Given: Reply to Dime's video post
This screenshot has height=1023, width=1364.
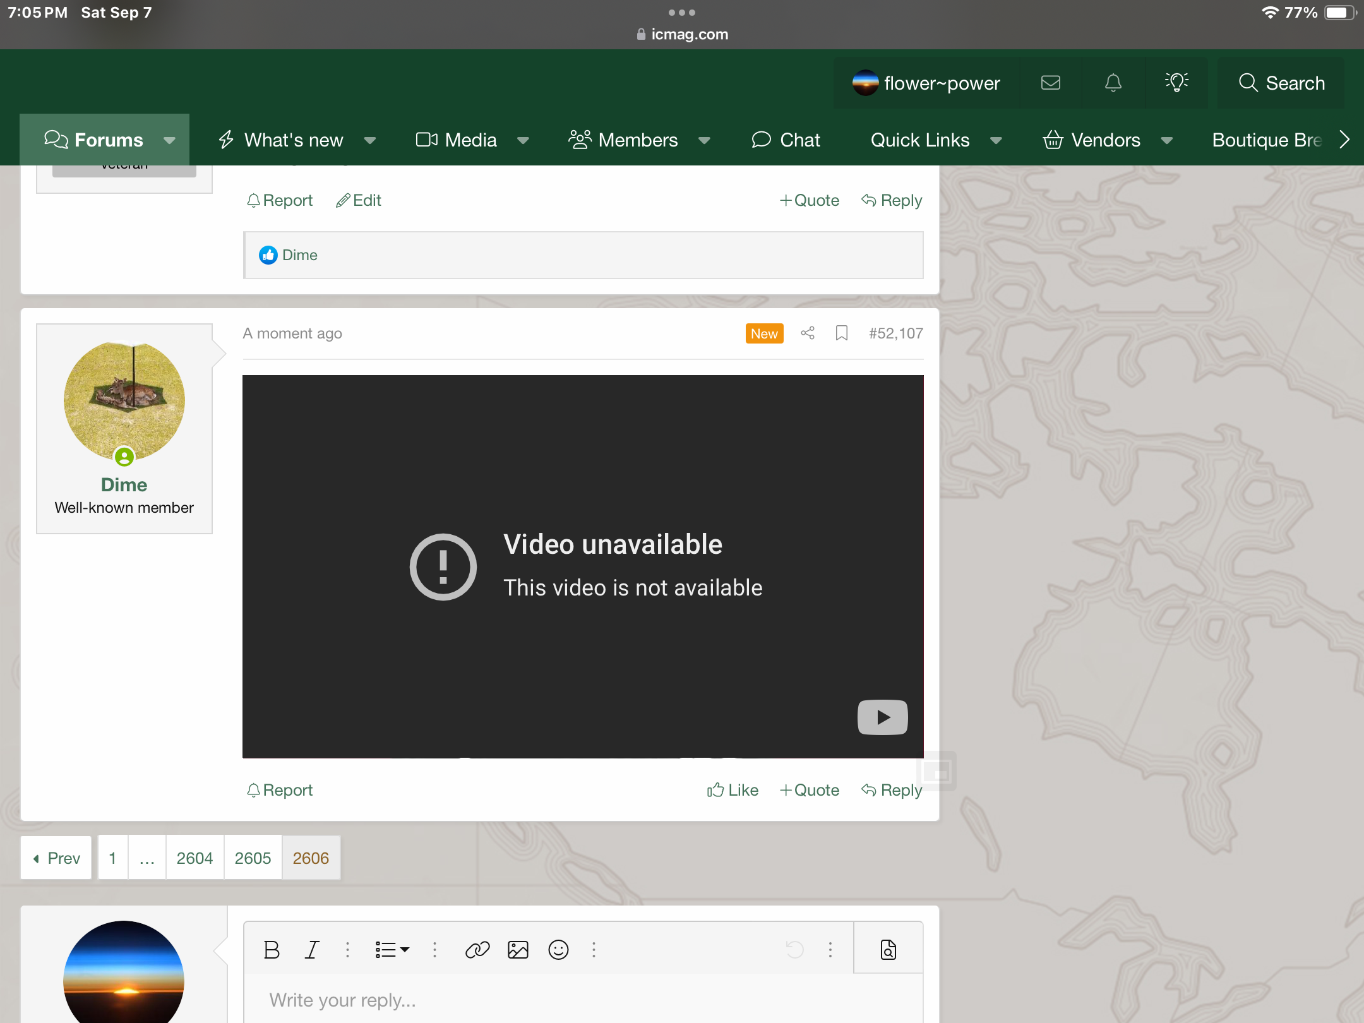Looking at the screenshot, I should pyautogui.click(x=892, y=790).
